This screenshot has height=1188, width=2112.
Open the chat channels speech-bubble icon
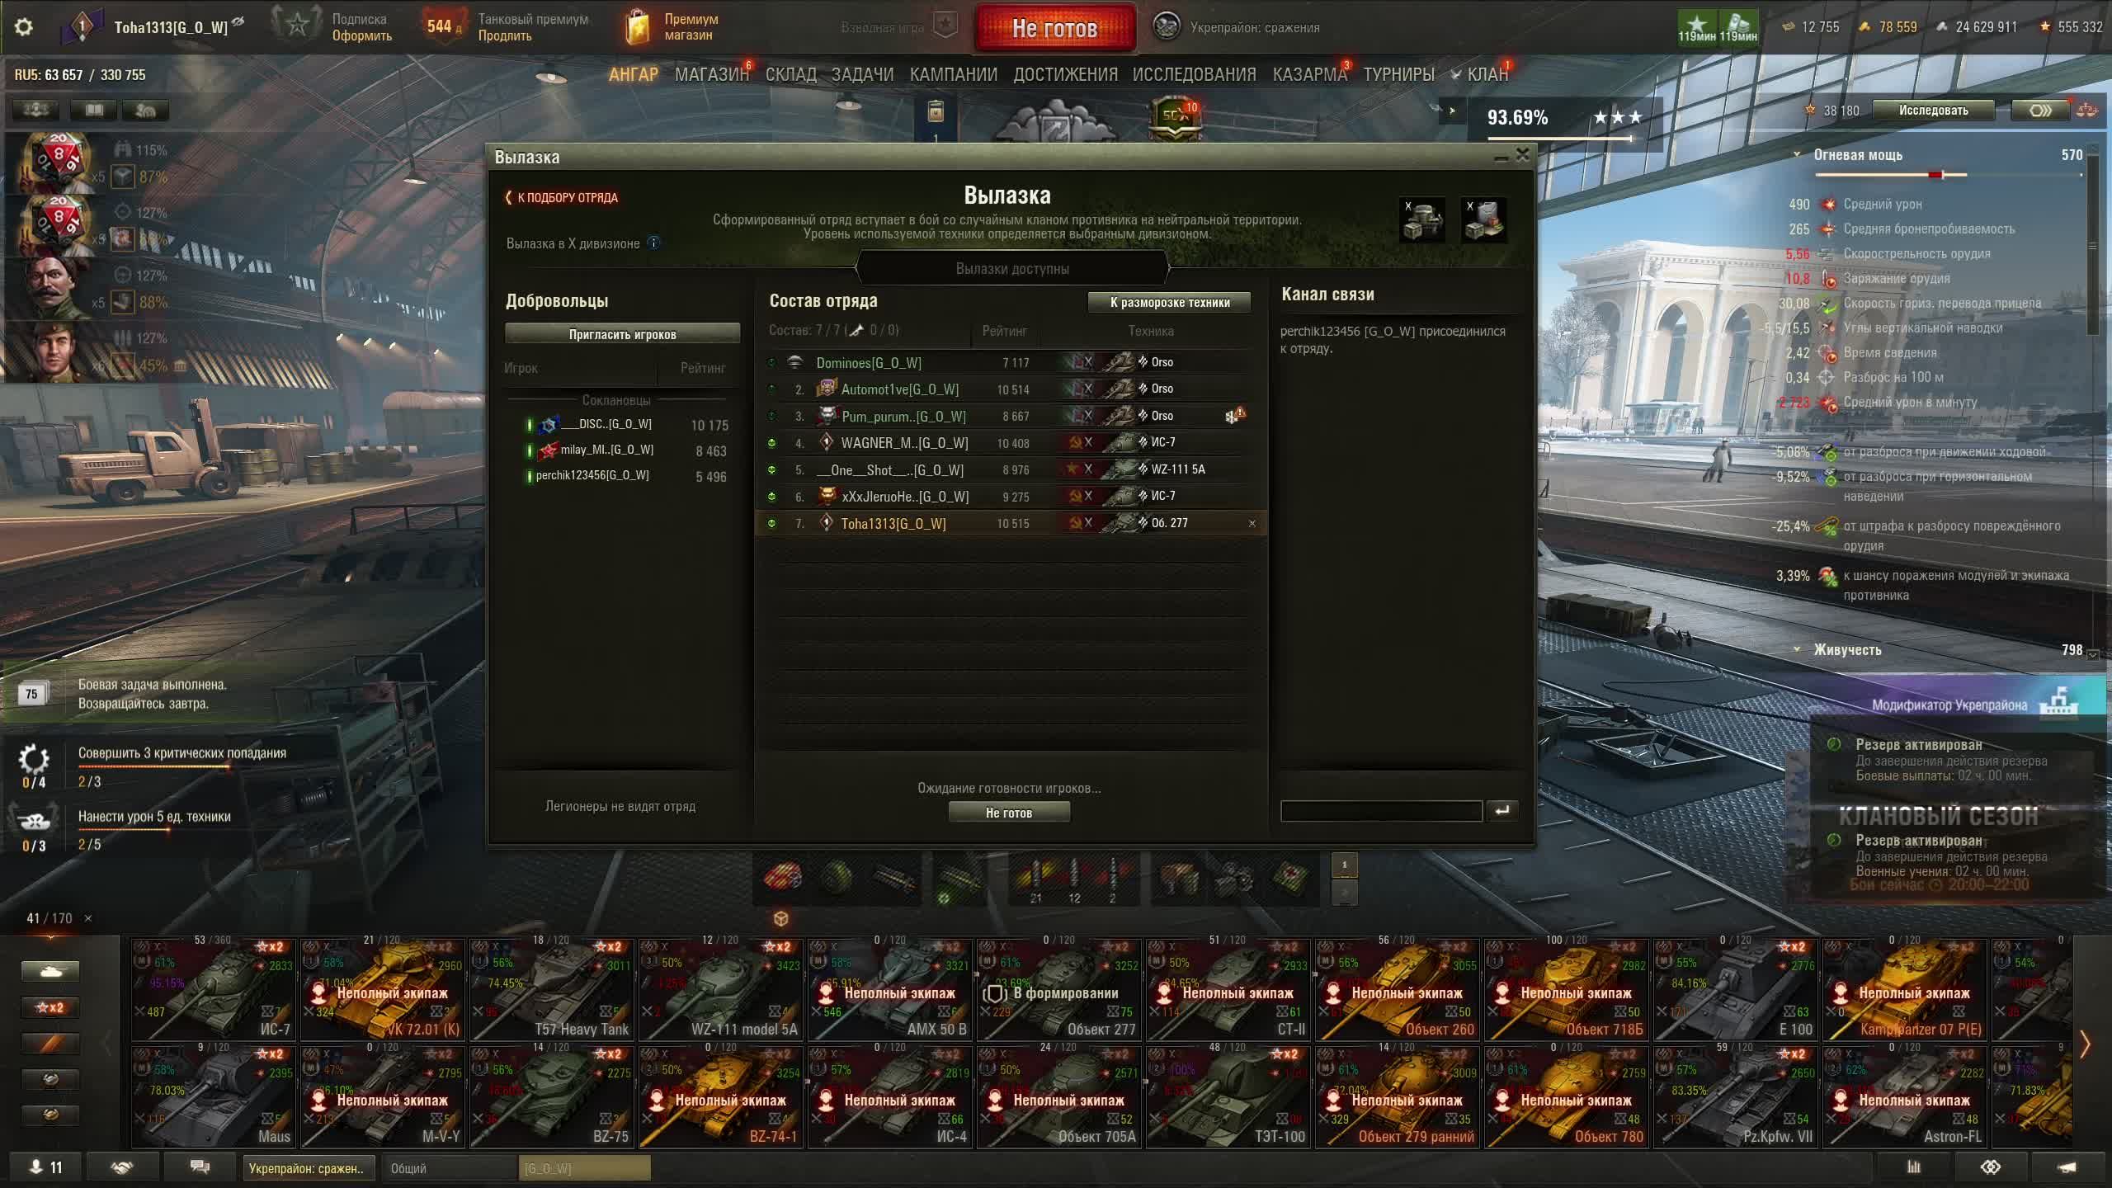200,1167
